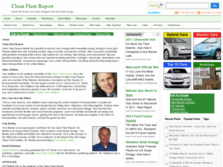This screenshot has width=223, height=167.
Task: Click the search text field
Action: tap(187, 6)
